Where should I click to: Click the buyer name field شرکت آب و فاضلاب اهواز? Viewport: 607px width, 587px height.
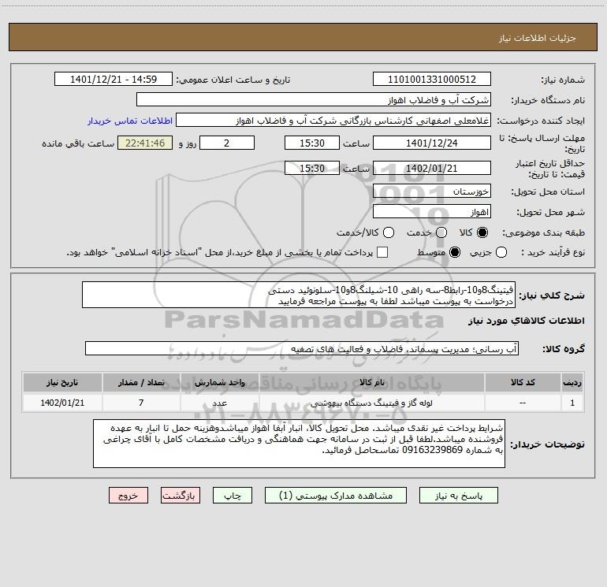coord(314,100)
